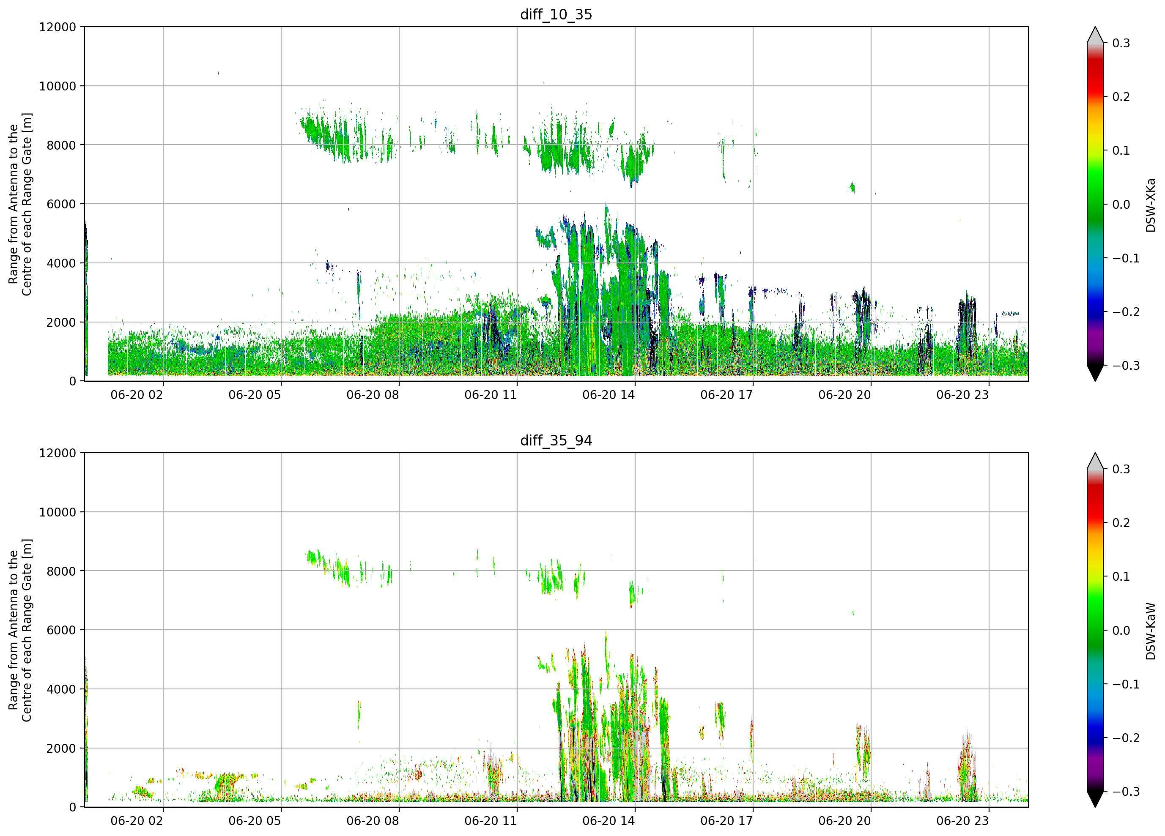Select the "DSW-XKa" colorbar label
The height and width of the screenshot is (836, 1165).
point(1150,205)
